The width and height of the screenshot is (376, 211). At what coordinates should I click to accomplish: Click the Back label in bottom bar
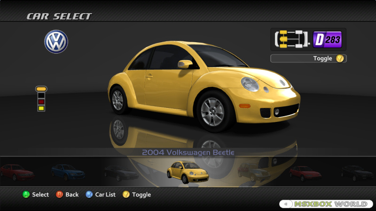tap(72, 195)
